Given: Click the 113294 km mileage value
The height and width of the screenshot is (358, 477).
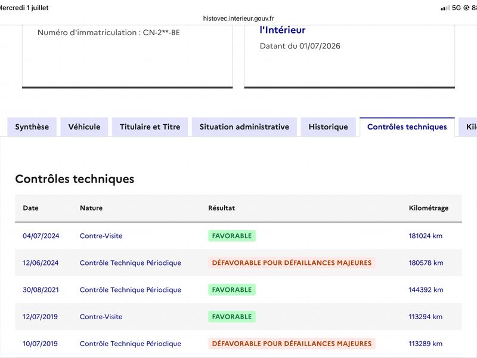Looking at the screenshot, I should 425,317.
